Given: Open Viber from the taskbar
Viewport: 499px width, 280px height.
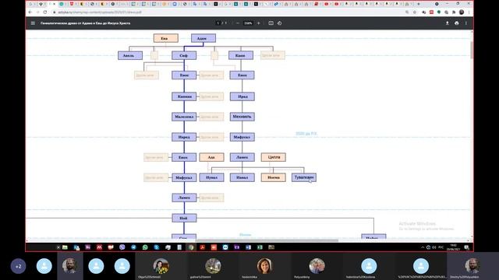Looking at the screenshot, I should point(122,247).
